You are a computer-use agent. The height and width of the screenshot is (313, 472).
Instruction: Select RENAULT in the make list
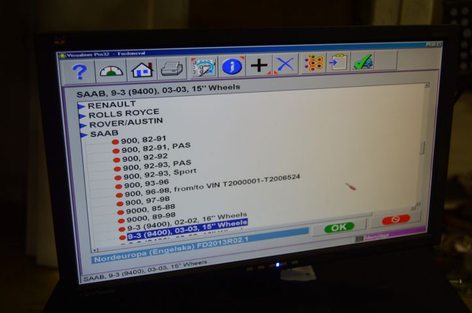pyautogui.click(x=112, y=104)
